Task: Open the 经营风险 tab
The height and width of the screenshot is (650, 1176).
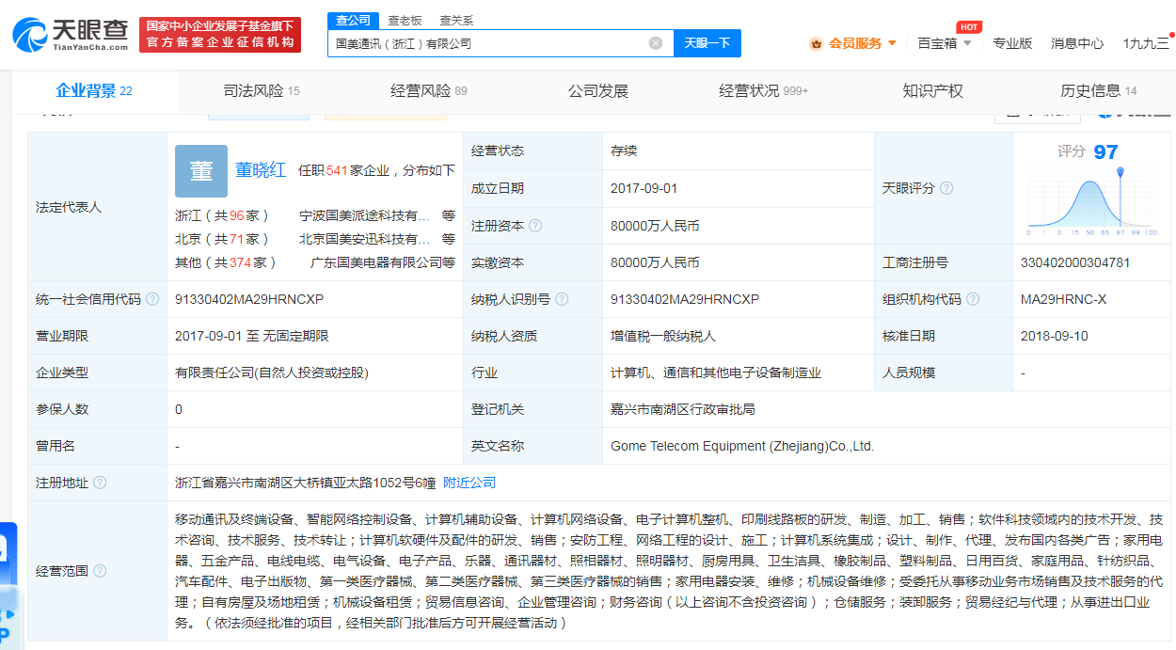Action: pos(429,91)
